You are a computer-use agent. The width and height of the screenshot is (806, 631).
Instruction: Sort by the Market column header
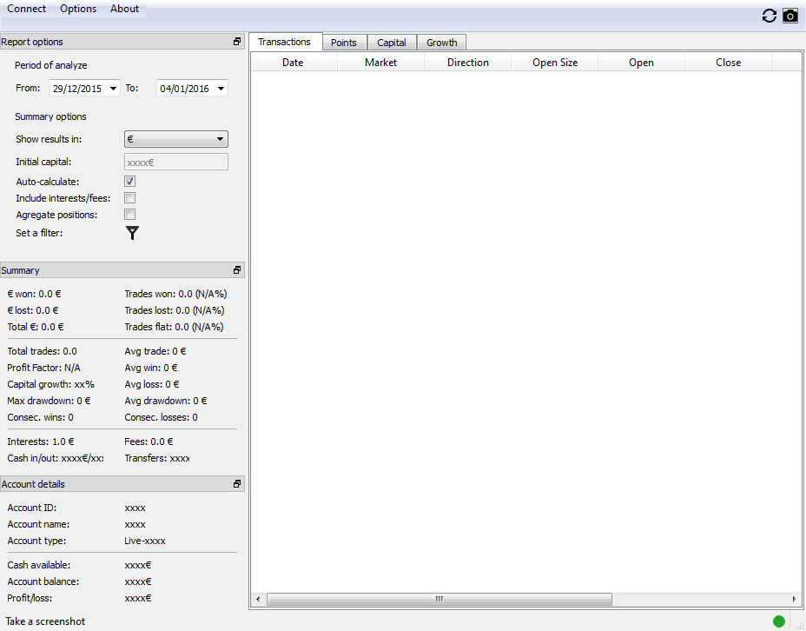click(381, 63)
